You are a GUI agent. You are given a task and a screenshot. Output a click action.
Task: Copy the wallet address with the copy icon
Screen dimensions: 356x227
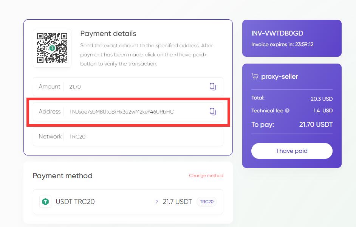point(212,111)
